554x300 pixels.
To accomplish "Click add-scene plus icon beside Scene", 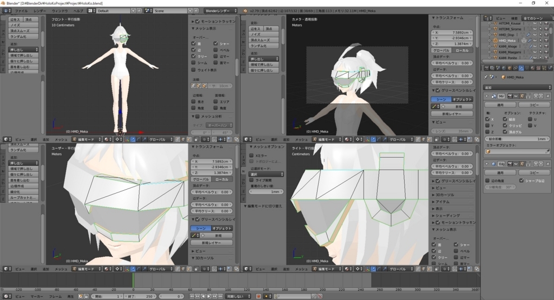I will tap(190, 11).
